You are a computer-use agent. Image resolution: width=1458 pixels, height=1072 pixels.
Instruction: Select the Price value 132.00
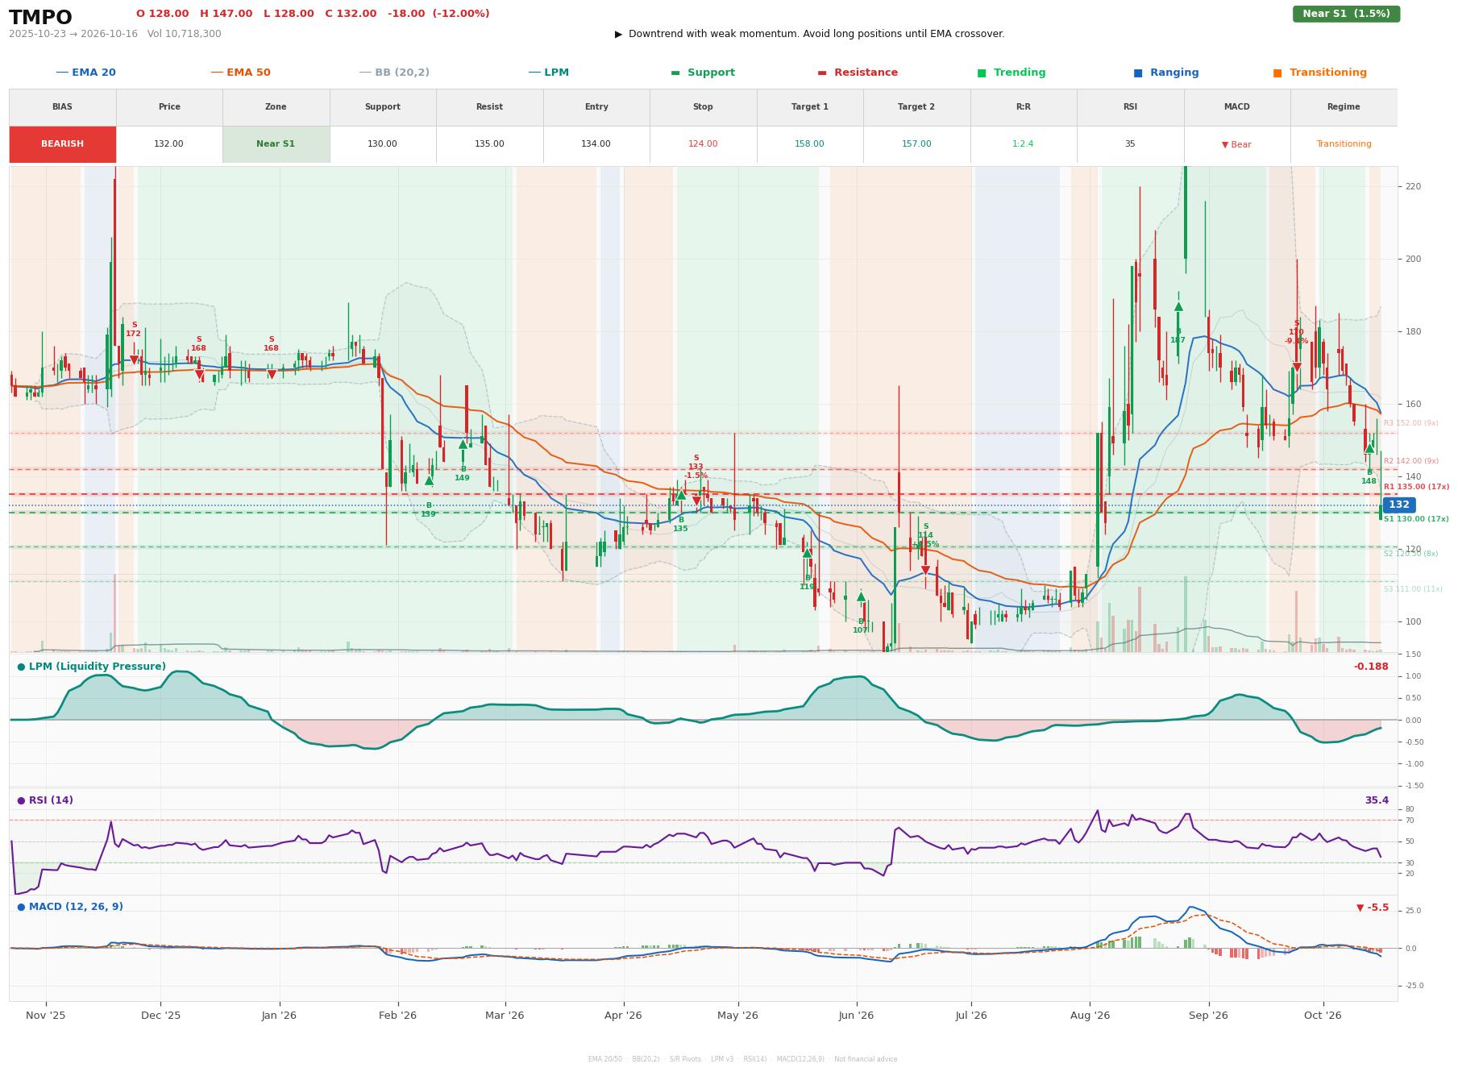pyautogui.click(x=169, y=144)
